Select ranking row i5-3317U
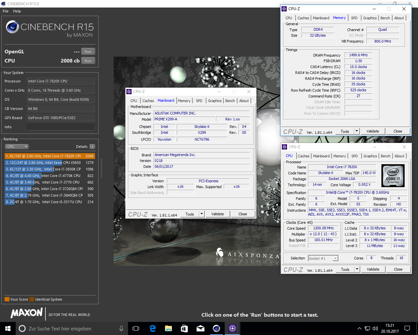The height and width of the screenshot is (335, 418). point(50,202)
